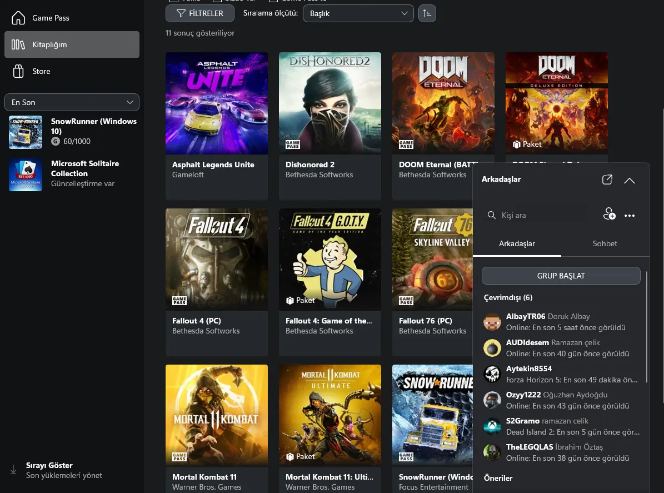
Task: Click the magnifier icon beside Kişi ara
Action: click(x=491, y=215)
